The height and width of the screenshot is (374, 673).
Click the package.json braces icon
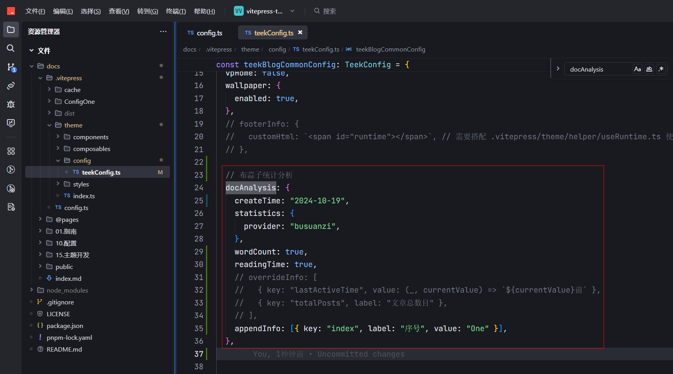click(40, 326)
